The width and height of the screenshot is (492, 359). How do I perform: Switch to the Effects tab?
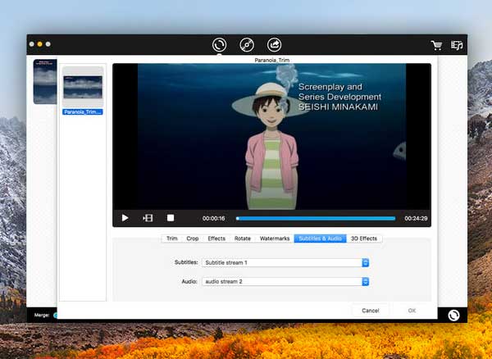pos(216,239)
